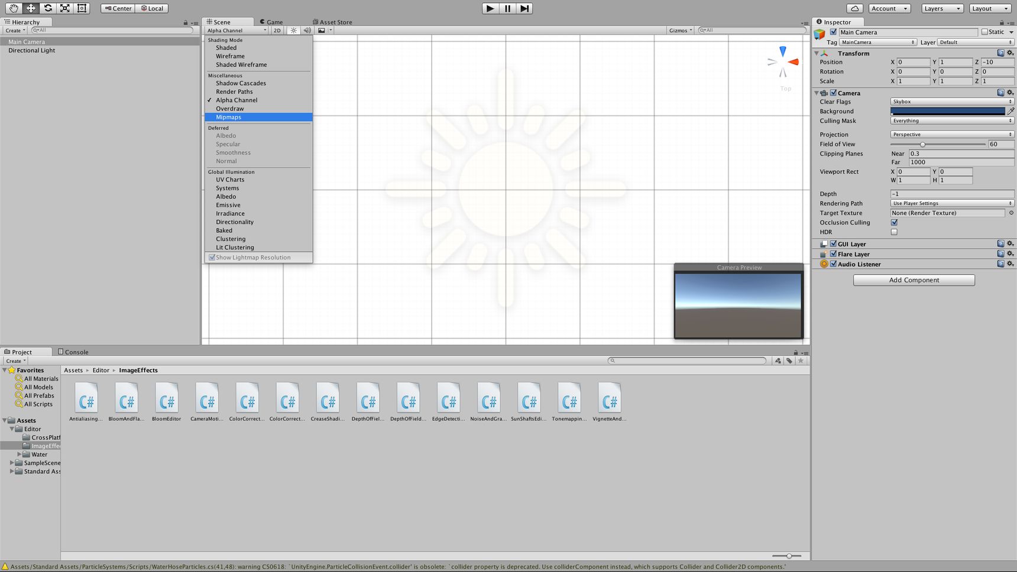The height and width of the screenshot is (572, 1017).
Task: Click search by type icon in Project
Action: (x=778, y=360)
